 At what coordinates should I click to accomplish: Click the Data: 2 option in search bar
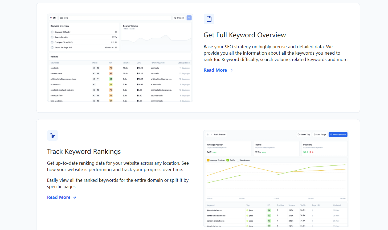(179, 18)
